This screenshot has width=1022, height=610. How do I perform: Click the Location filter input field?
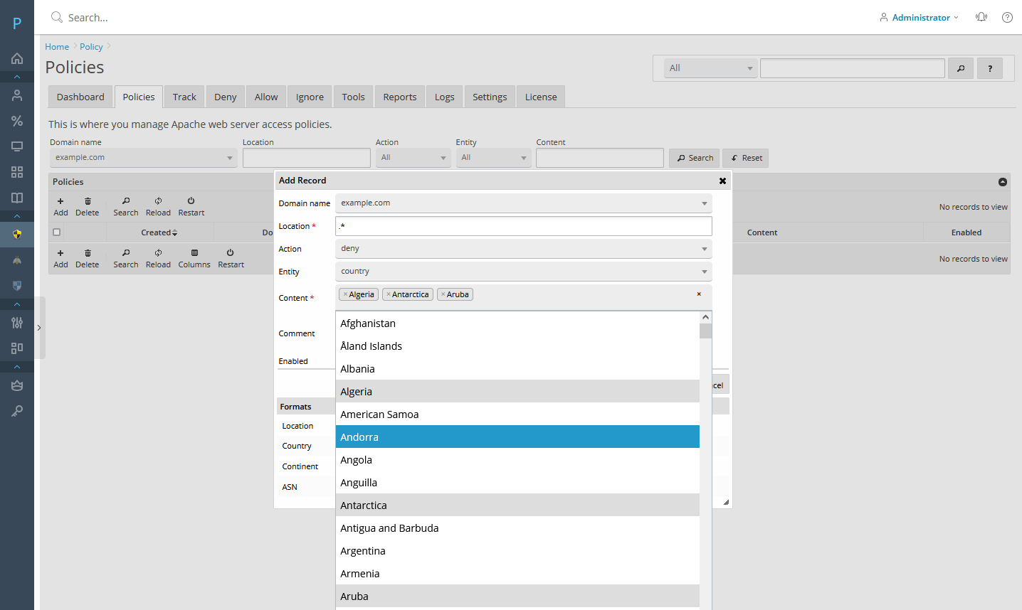pos(307,158)
